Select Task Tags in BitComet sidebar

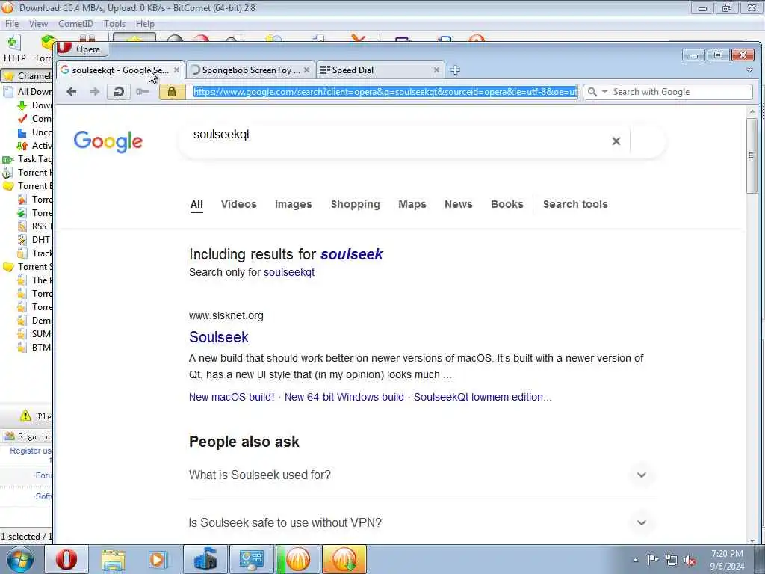point(28,159)
